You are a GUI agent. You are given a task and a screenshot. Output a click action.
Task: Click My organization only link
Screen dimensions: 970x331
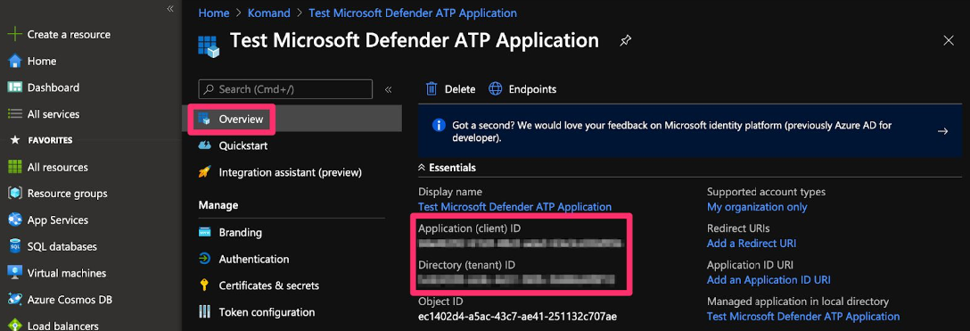tap(757, 207)
